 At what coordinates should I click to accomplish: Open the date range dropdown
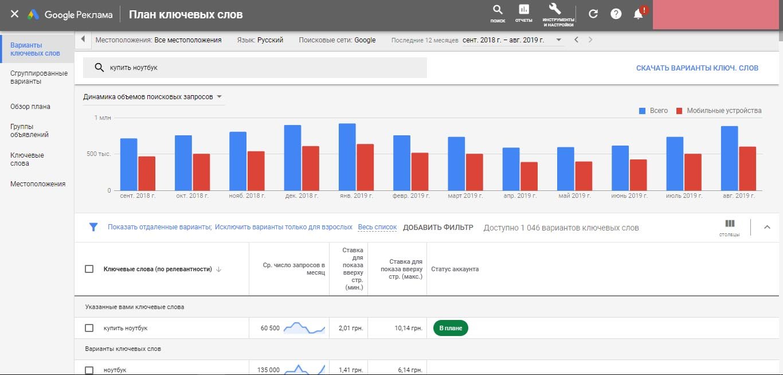(558, 40)
